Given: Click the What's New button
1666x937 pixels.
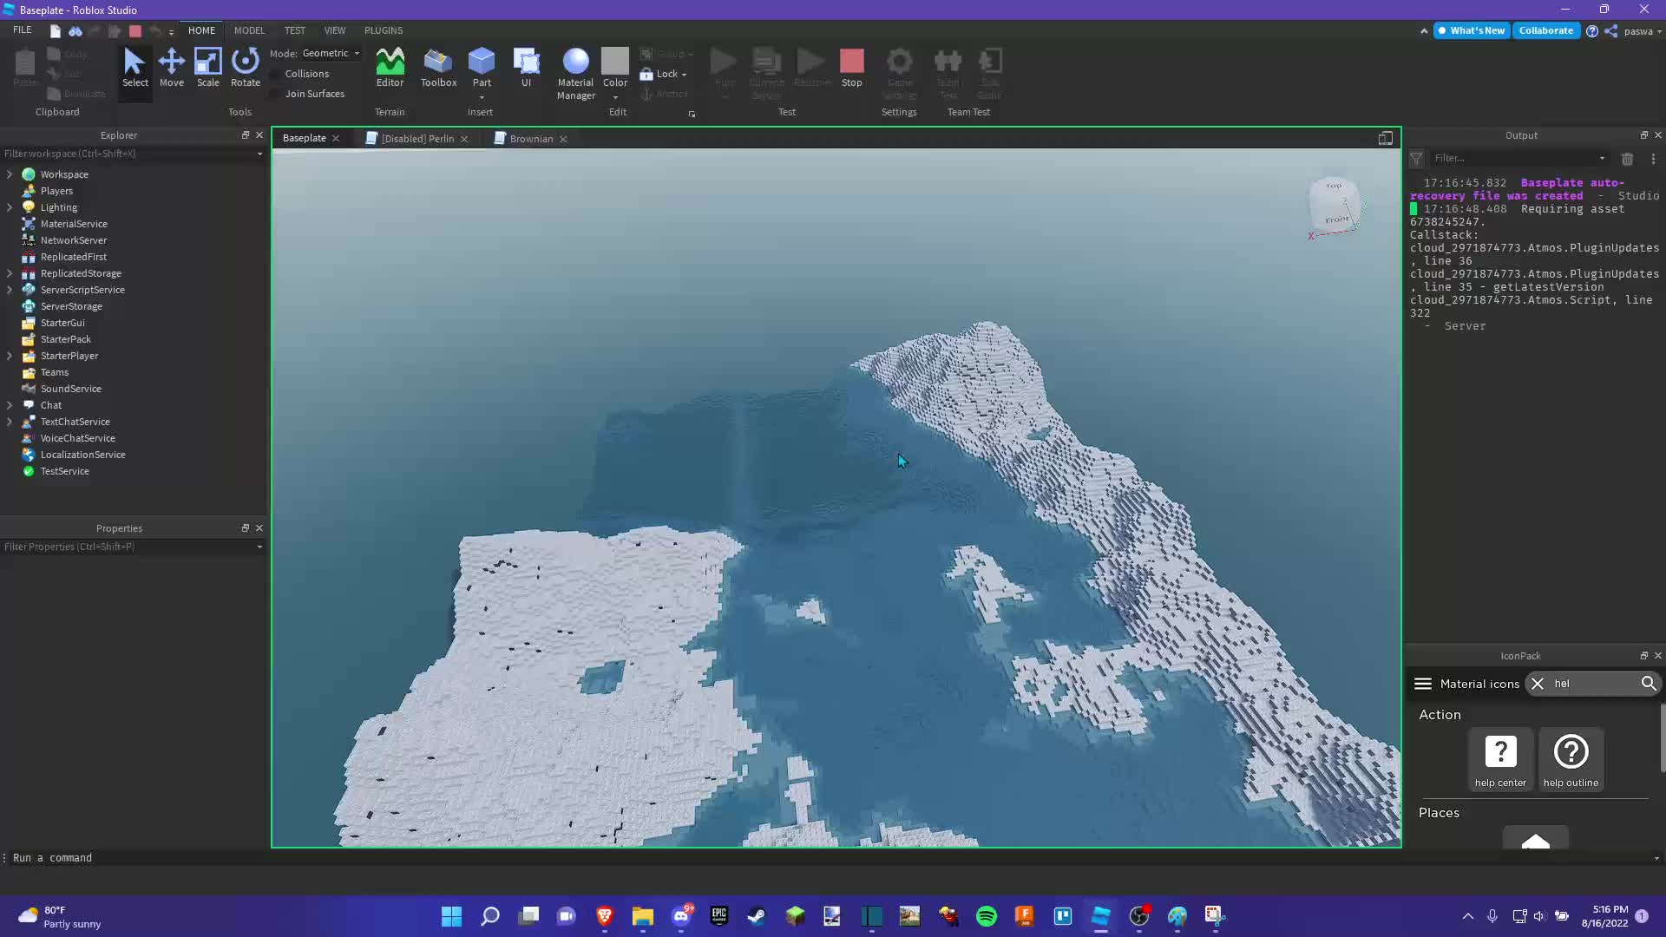Looking at the screenshot, I should click(x=1472, y=30).
